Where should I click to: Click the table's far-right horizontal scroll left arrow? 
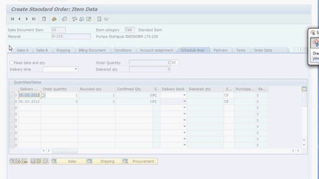pyautogui.click(x=293, y=151)
